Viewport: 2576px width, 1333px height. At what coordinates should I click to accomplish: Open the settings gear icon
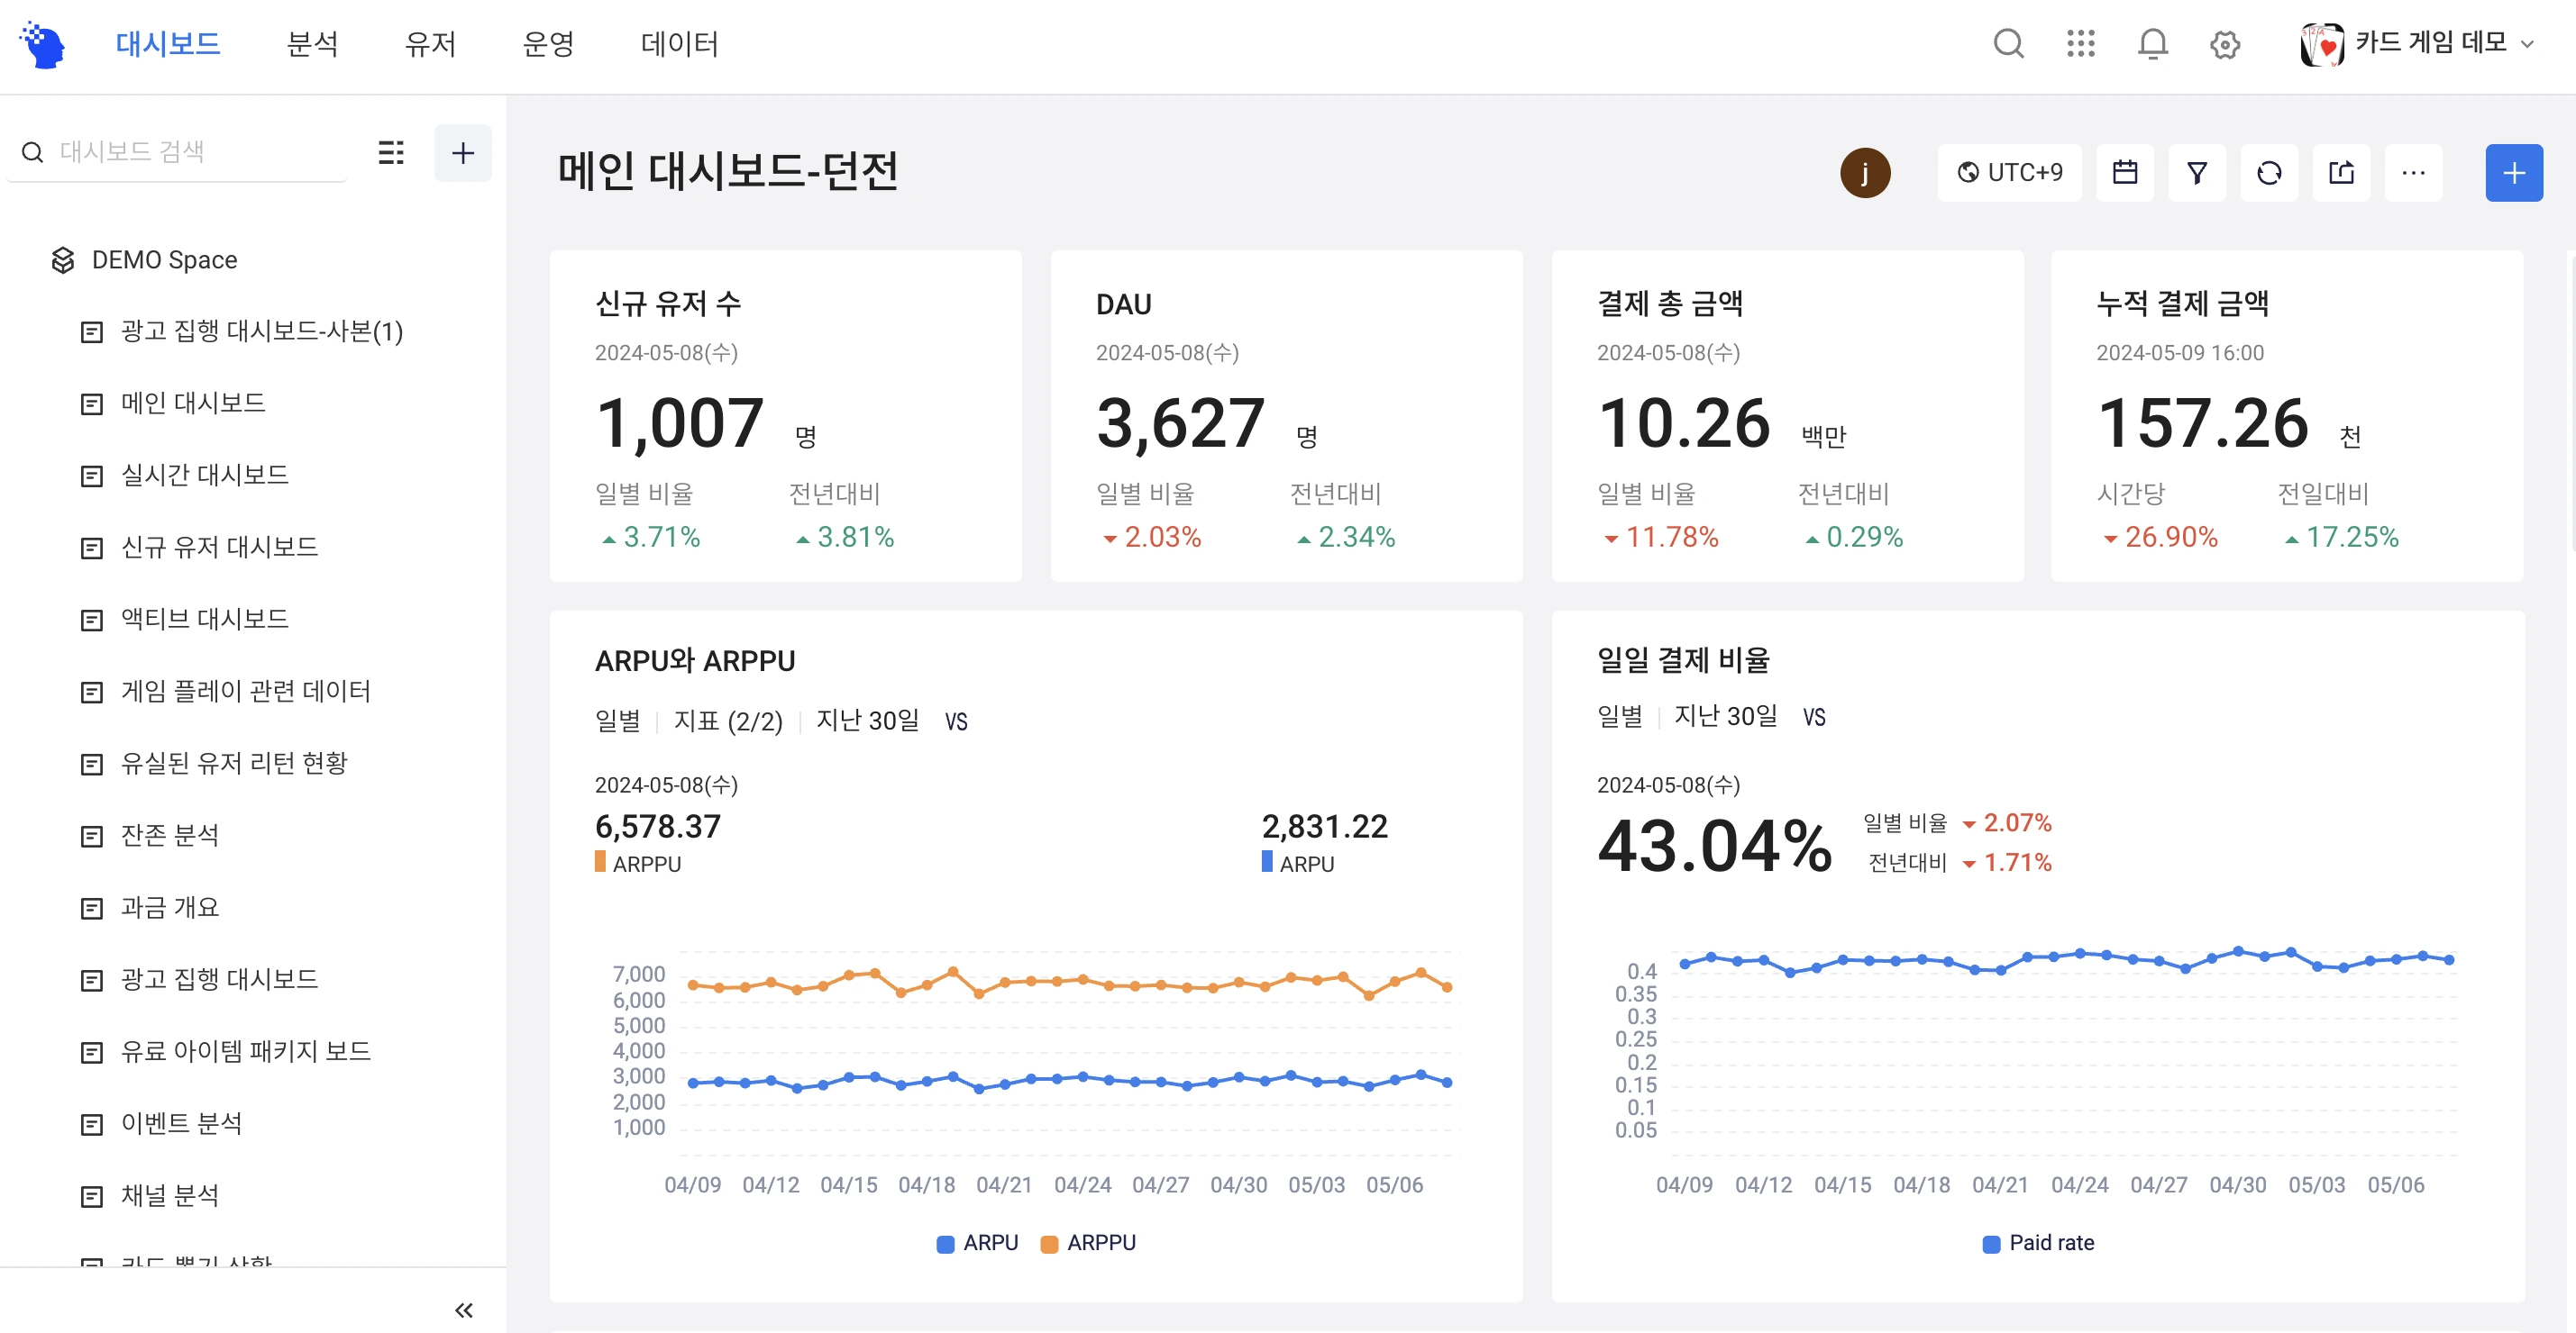coord(2224,45)
